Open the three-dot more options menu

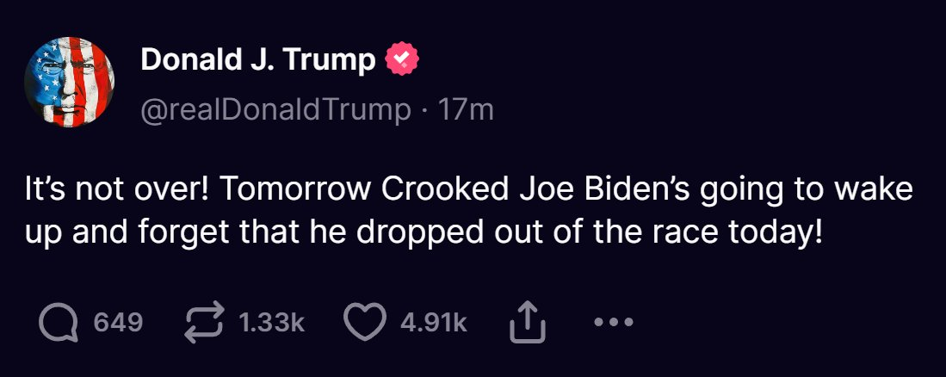pos(614,323)
